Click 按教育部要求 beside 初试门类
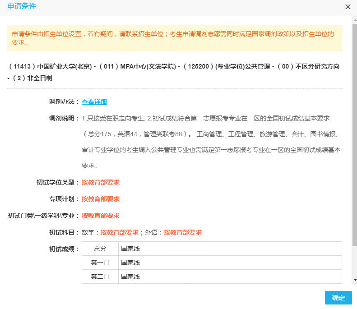357x309 pixels. click(100, 216)
